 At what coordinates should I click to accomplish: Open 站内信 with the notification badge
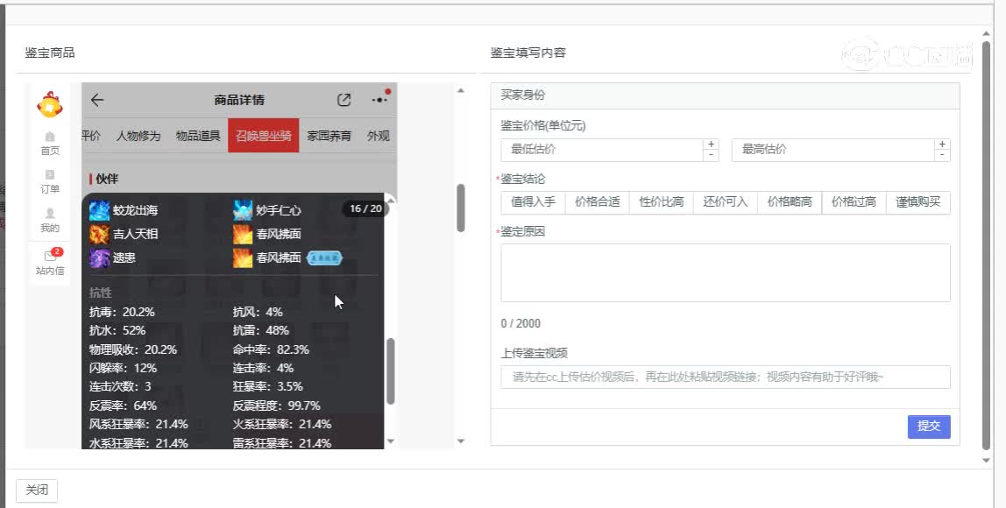[x=50, y=263]
